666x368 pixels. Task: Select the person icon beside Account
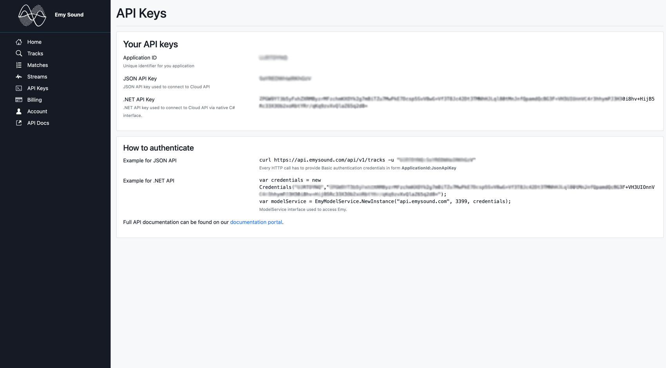(19, 111)
